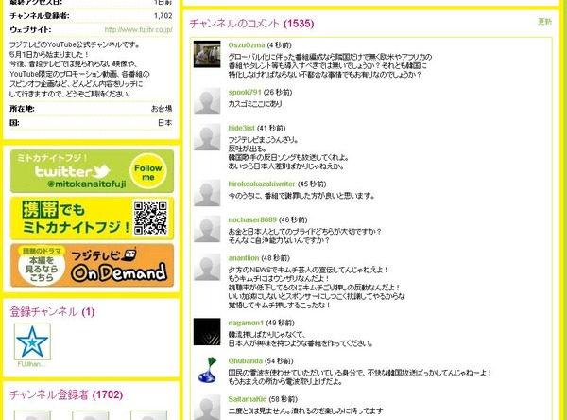The width and height of the screenshot is (567, 420).
Task: Click the (4 秒前) timestamp on OszuOzma's comment
Action: coord(279,44)
